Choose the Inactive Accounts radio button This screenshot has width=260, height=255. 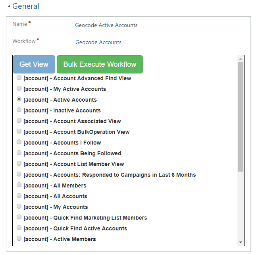(19, 110)
